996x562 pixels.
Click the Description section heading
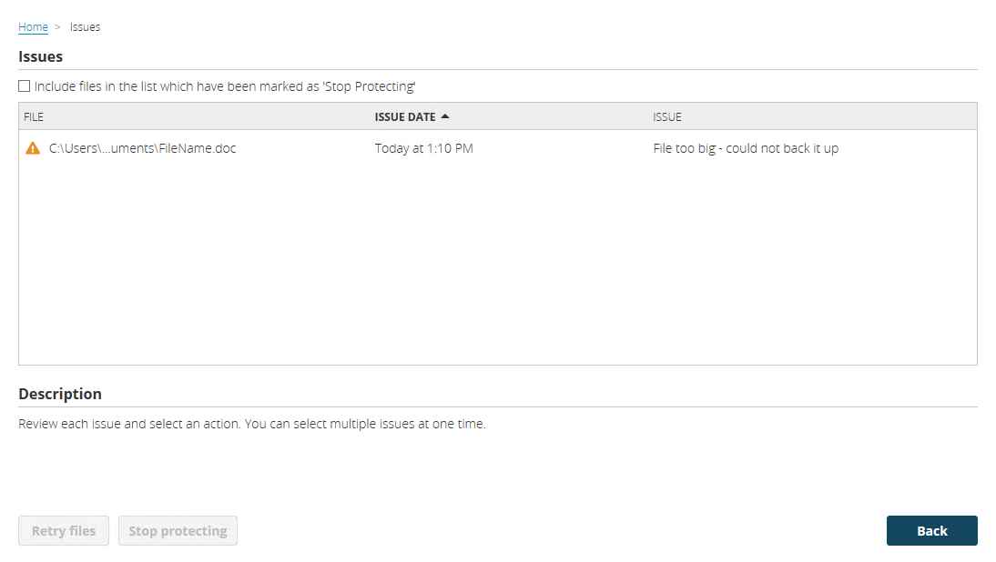[x=60, y=394]
